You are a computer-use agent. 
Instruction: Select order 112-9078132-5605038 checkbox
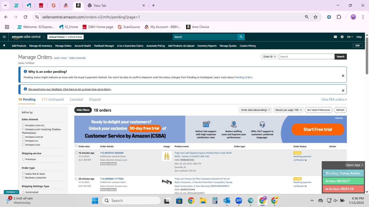(x=76, y=153)
